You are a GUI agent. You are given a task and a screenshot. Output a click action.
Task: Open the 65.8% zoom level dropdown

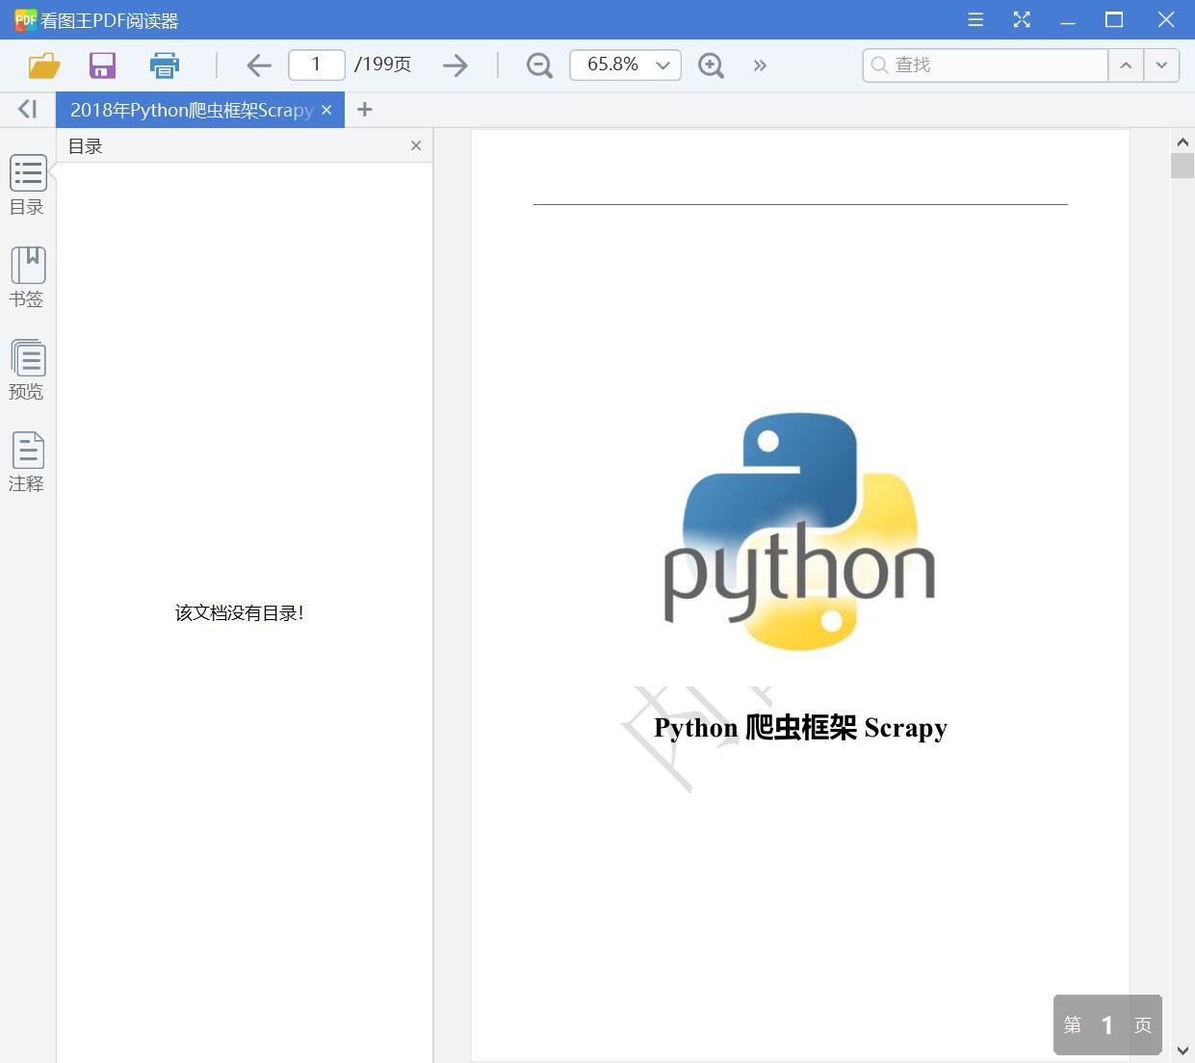pyautogui.click(x=625, y=65)
